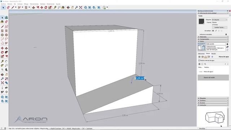Viewport: 231px width, 130px height.
Task: Open the Arc tool dropdown arrow in toolbar
Action: pyautogui.click(x=22, y=7)
